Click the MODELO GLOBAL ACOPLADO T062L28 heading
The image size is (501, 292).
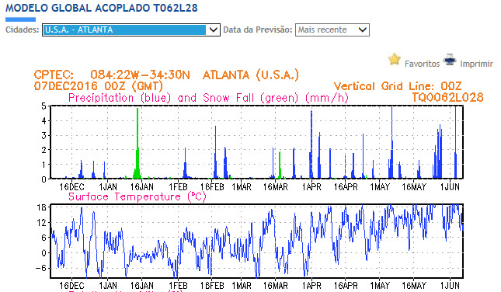pos(102,8)
